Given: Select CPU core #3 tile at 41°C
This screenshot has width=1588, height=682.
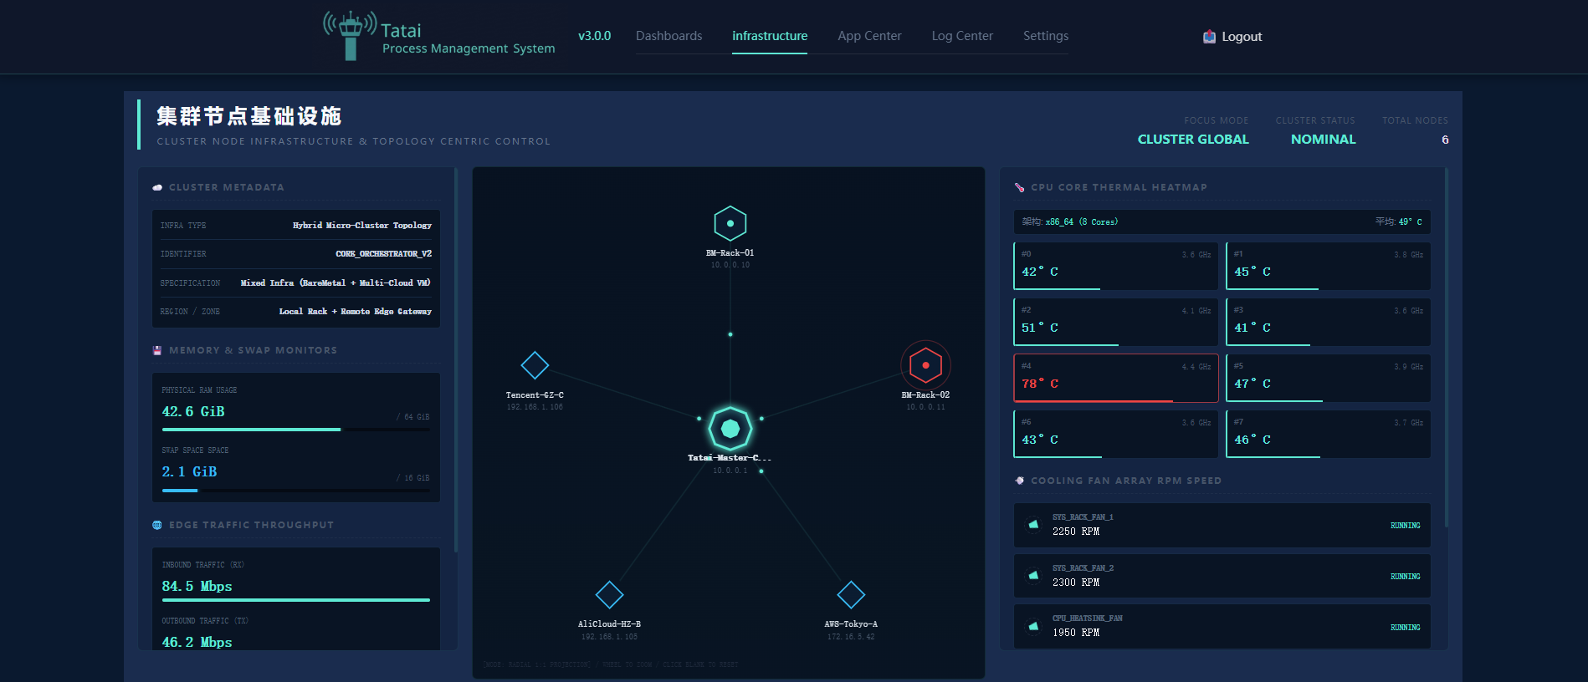Looking at the screenshot, I should click(1328, 322).
